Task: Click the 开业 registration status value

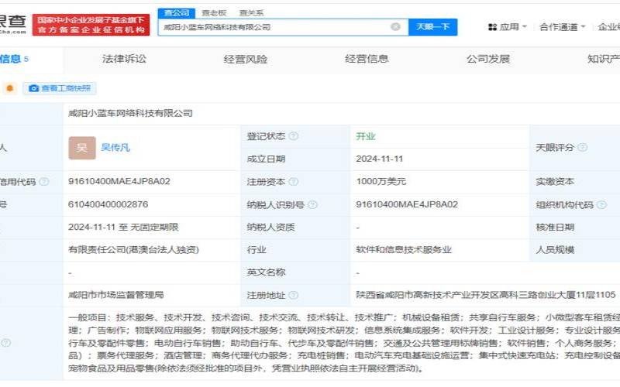Action: pos(365,136)
